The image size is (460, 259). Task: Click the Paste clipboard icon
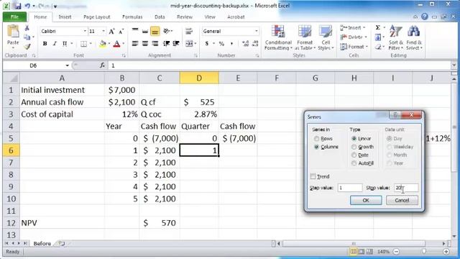13,32
